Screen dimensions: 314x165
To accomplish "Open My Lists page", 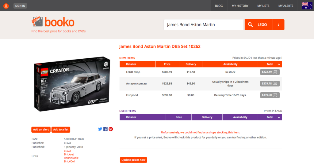I will 263,6.
